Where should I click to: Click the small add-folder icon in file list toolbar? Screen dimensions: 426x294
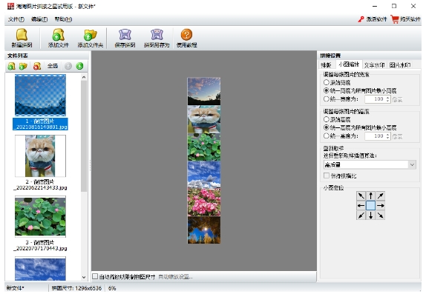click(x=23, y=66)
